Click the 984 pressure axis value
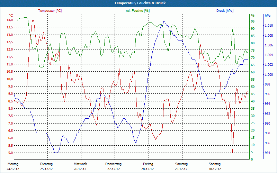 (x=268, y=153)
